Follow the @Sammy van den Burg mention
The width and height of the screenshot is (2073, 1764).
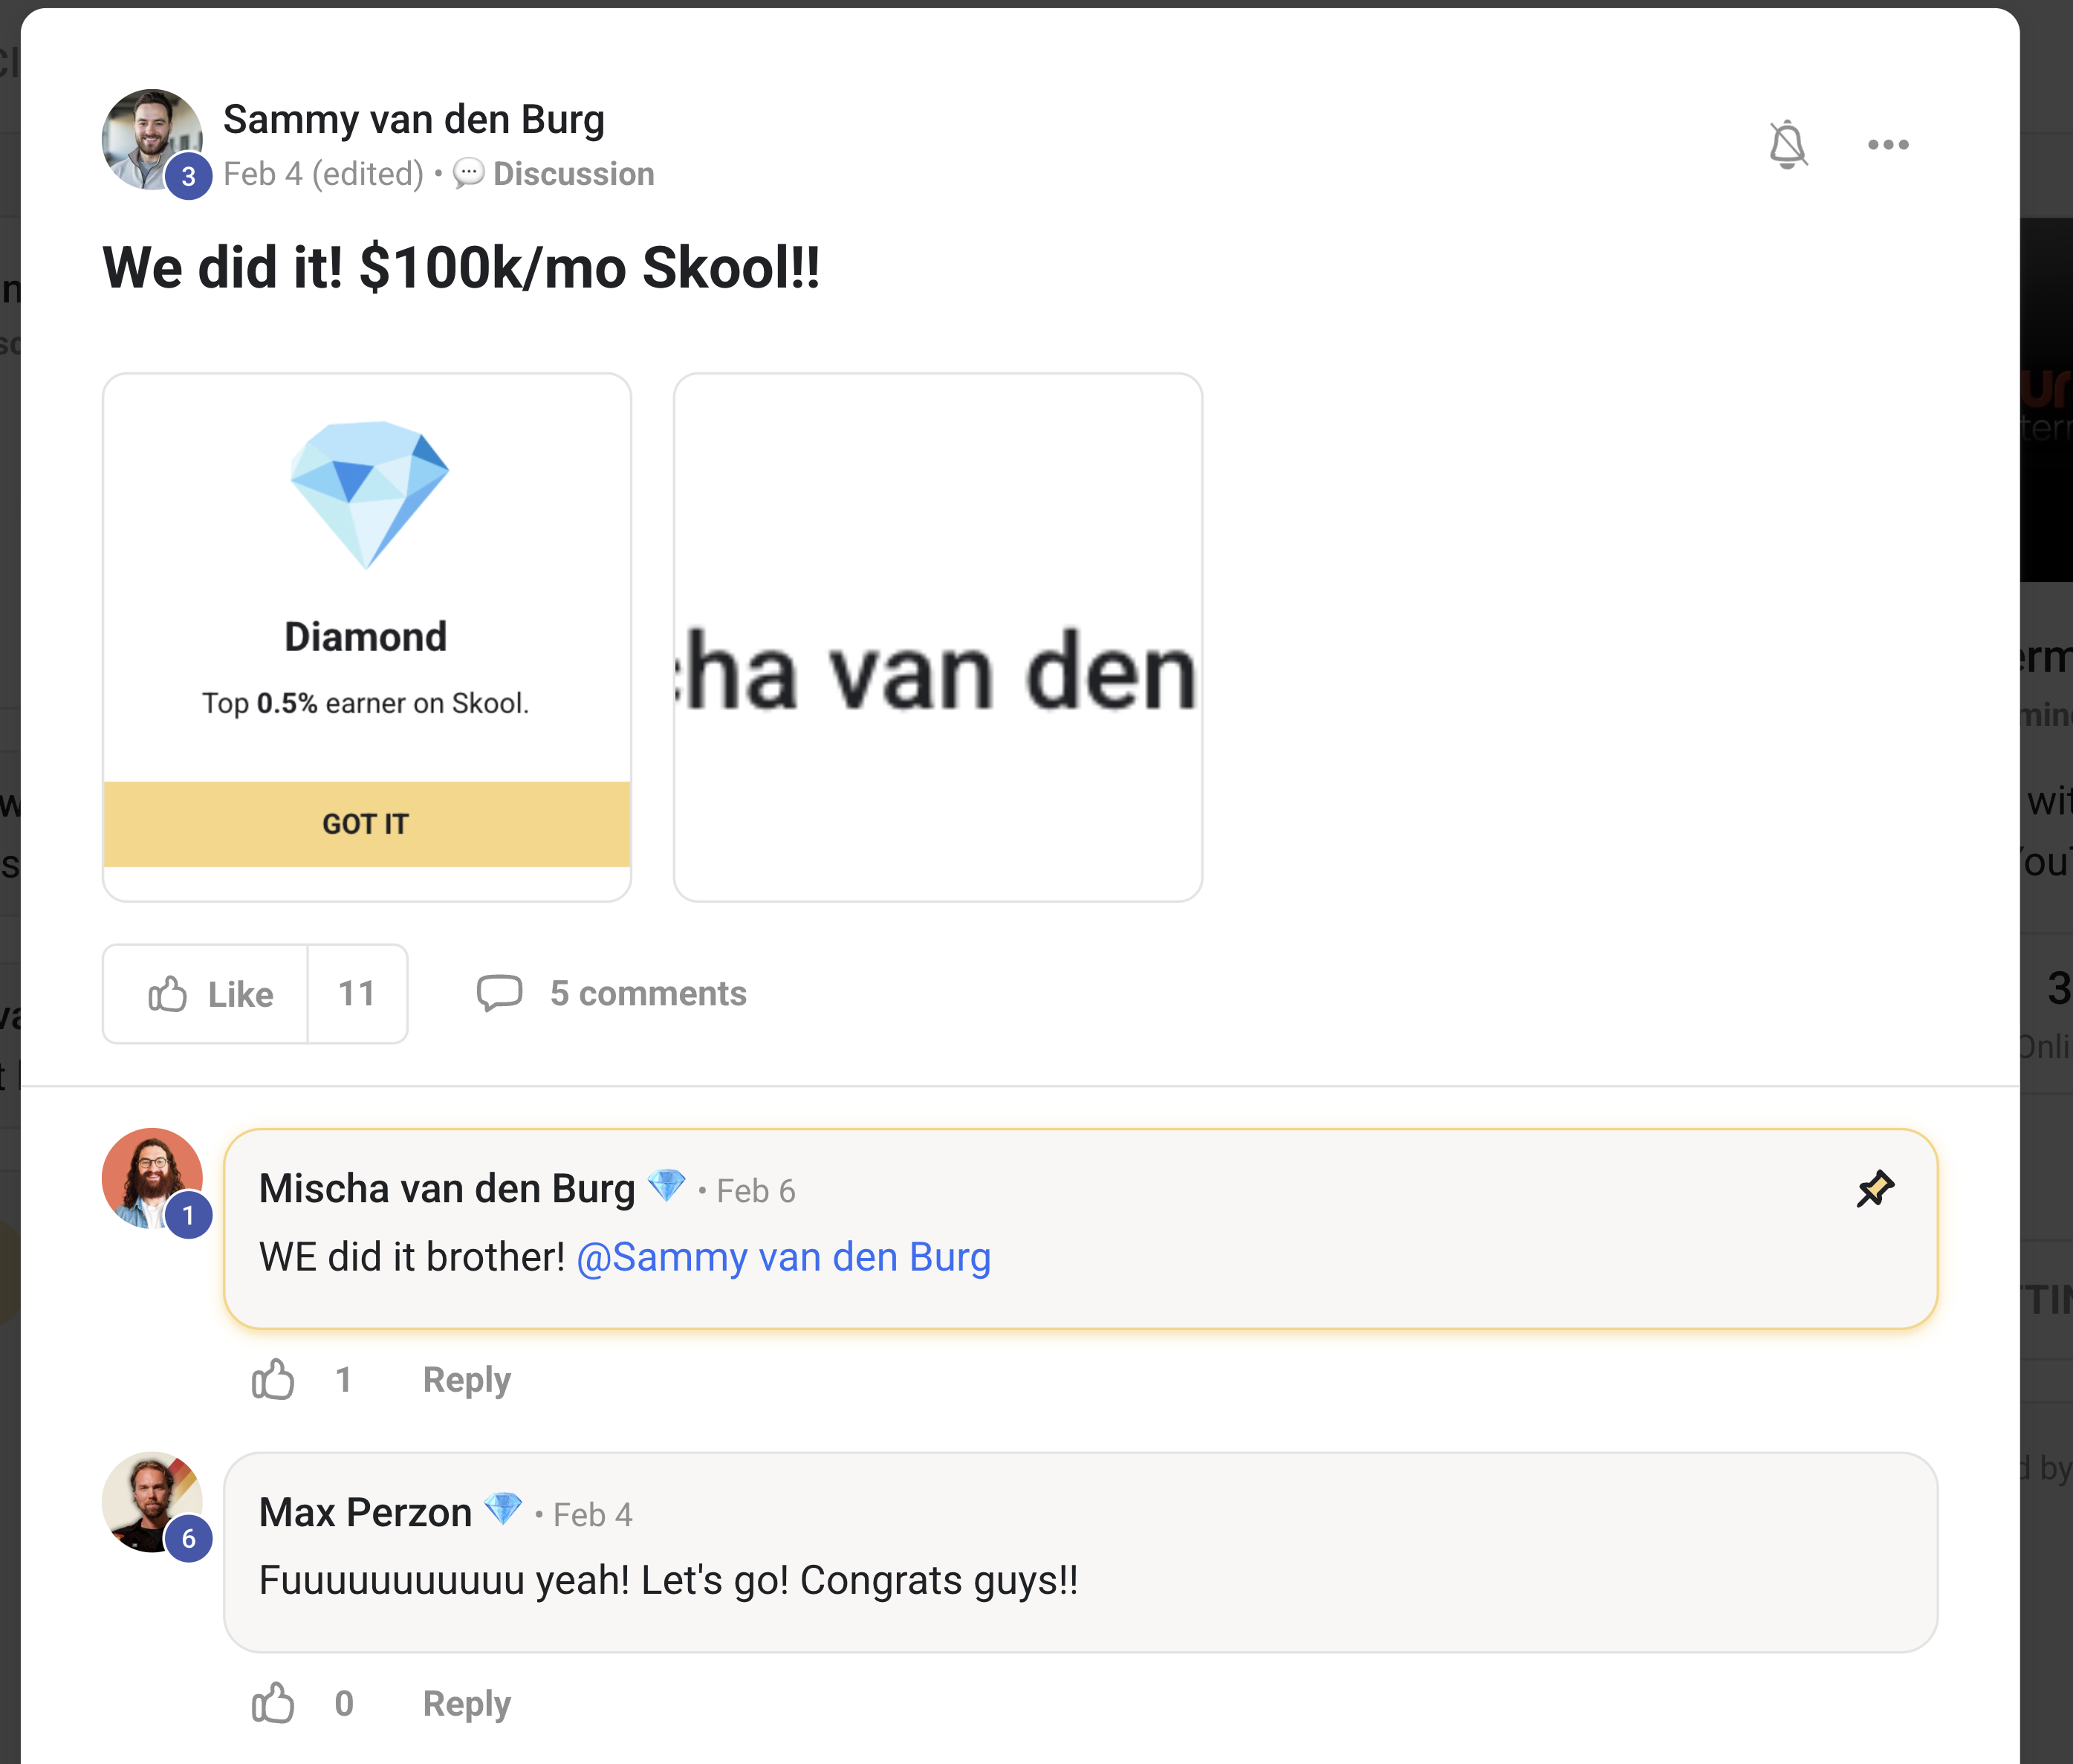pos(784,1257)
